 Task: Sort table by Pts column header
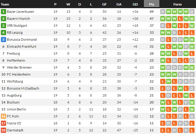click(x=152, y=4)
